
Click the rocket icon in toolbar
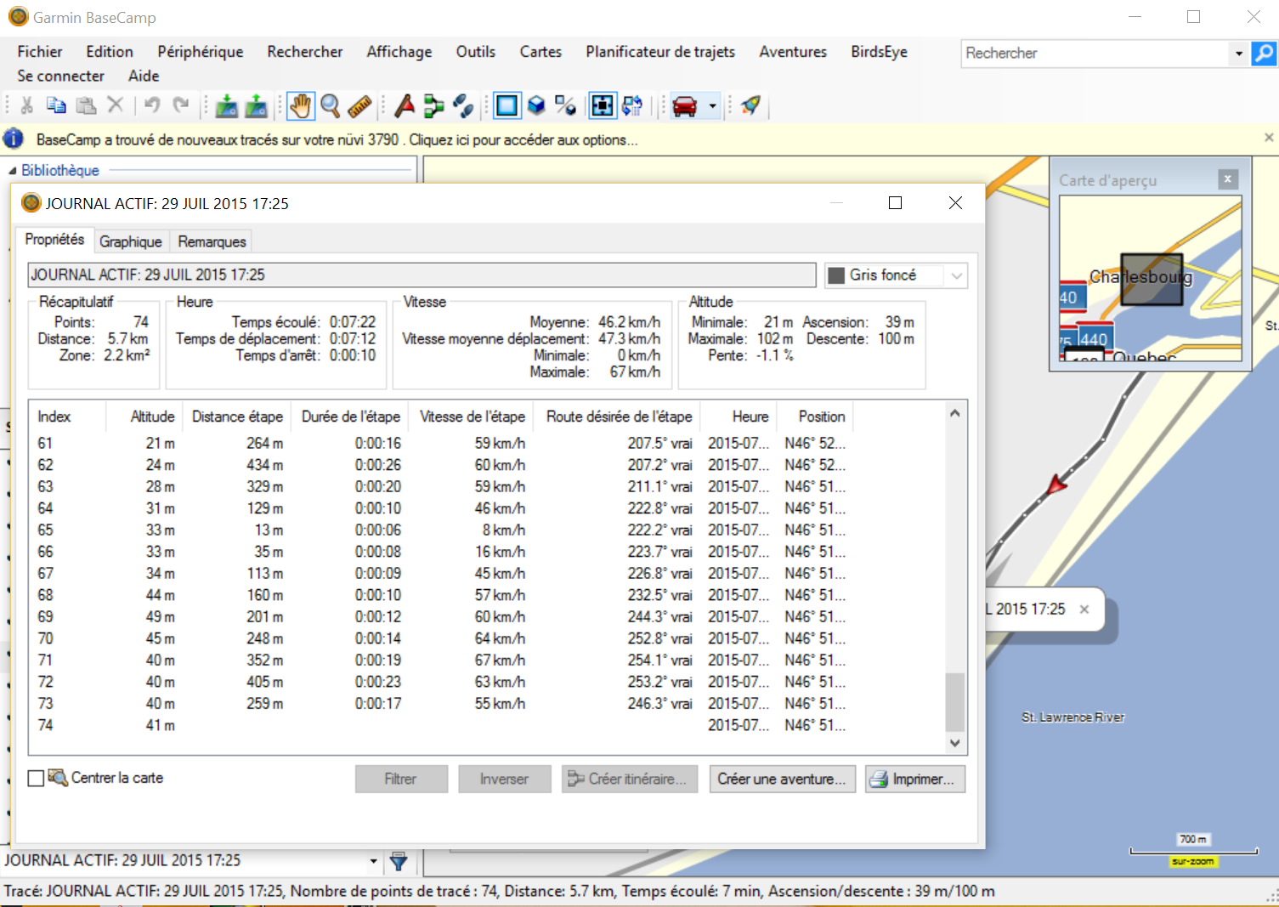[750, 105]
